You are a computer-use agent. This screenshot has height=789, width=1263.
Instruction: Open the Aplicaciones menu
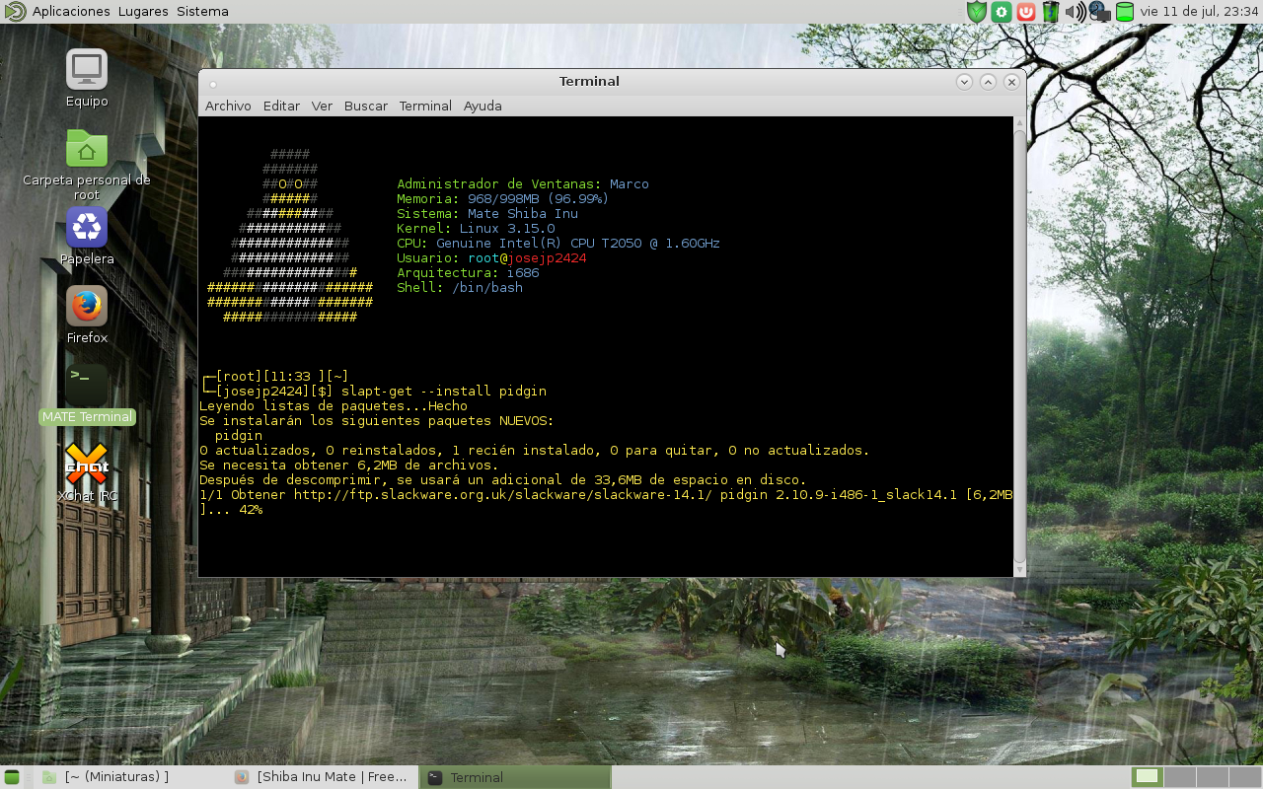[x=71, y=12]
